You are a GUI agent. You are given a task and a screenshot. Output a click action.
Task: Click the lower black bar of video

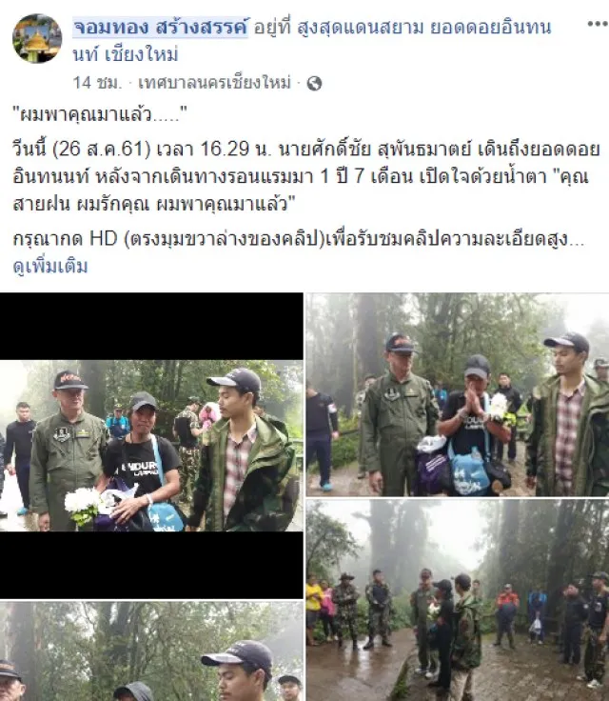pos(151,565)
